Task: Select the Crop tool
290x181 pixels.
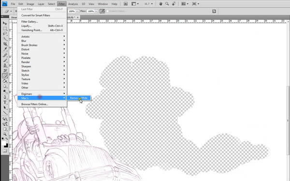Action: click(5, 44)
